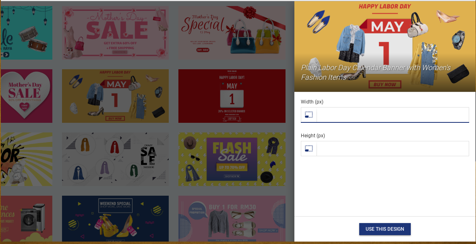Screen dimensions: 476x244
Task: Select the yellow Happy Labor Day calendar thumbnail
Action: [x=115, y=96]
